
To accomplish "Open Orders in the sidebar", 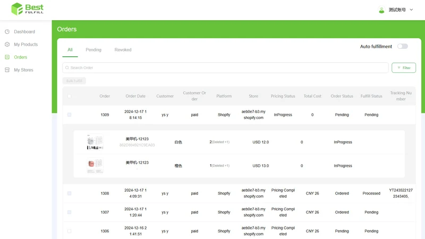I will (x=21, y=57).
